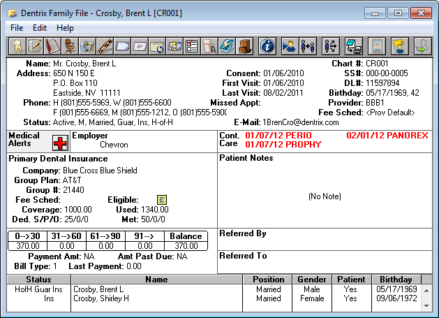The height and width of the screenshot is (318, 439).
Task: Select family member Crosby, Shirley H row
Action: click(214, 298)
